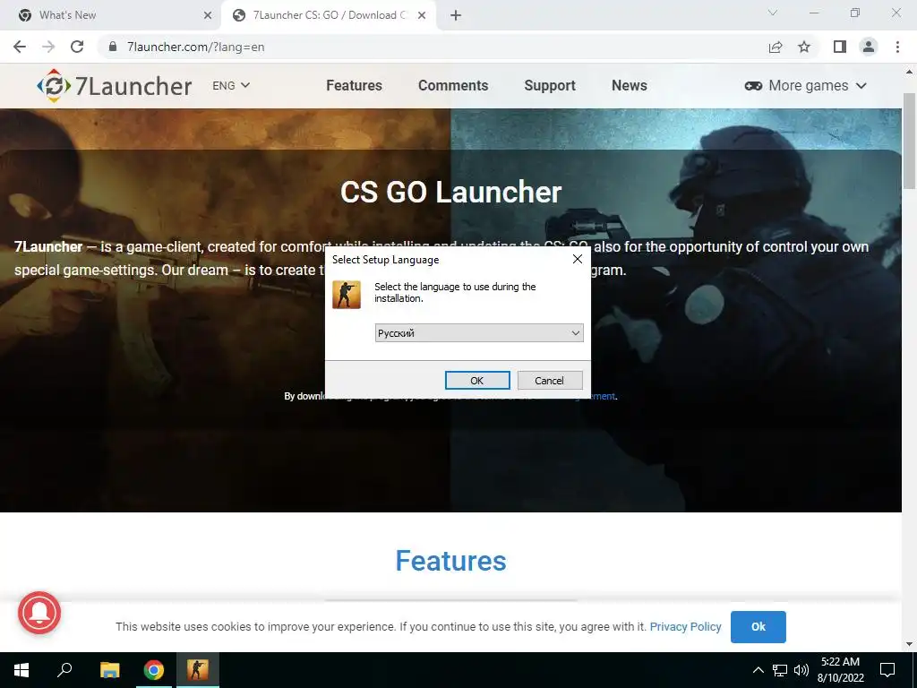The width and height of the screenshot is (917, 688).
Task: Open Windows taskbar search
Action: 64,670
